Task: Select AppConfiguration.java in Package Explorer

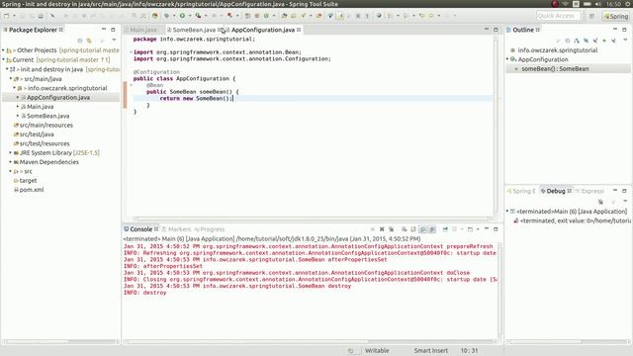Action: tap(58, 97)
